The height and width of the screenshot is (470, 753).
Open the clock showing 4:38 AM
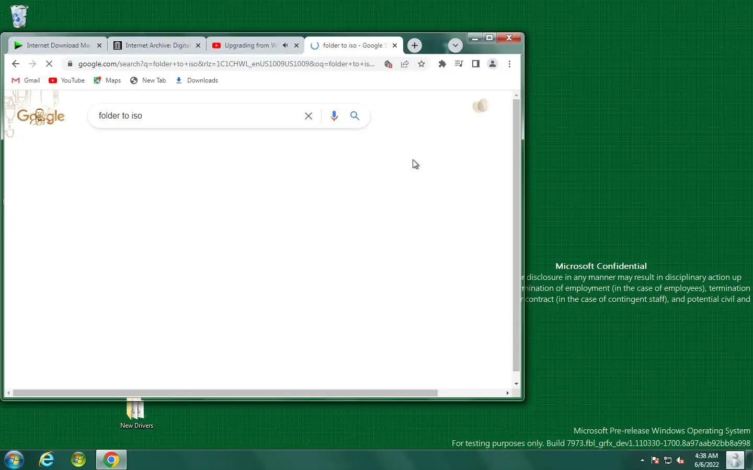point(706,460)
